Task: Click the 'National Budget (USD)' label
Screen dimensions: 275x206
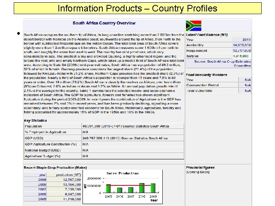Action: click(43, 150)
